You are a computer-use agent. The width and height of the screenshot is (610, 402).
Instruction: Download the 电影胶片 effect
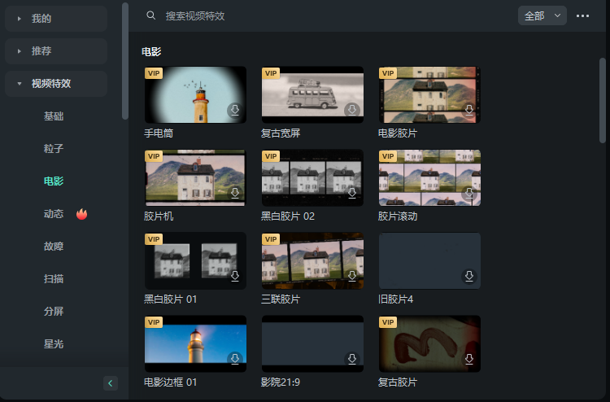pyautogui.click(x=469, y=110)
